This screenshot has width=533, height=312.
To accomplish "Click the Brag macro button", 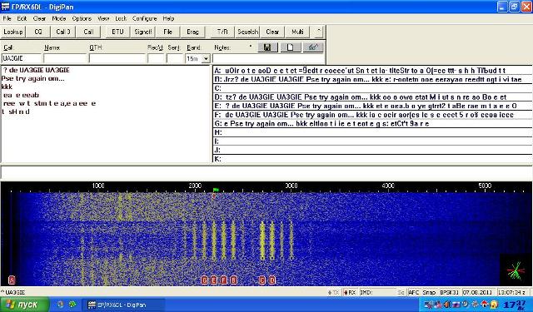I will (192, 32).
